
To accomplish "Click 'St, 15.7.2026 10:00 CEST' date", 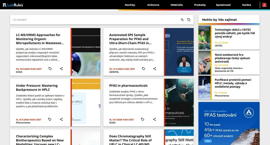I will [29, 120].
